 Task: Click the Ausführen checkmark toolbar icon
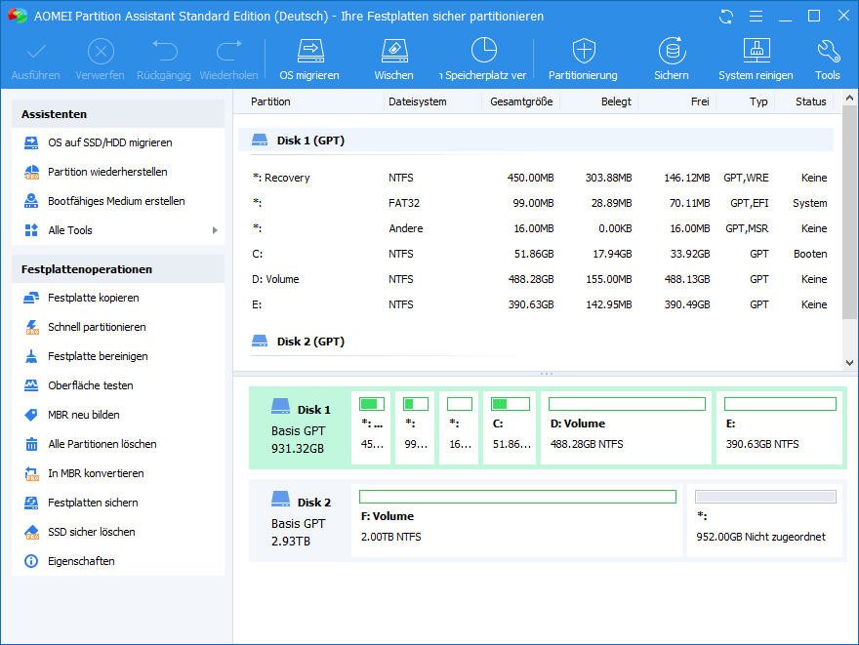pos(35,52)
